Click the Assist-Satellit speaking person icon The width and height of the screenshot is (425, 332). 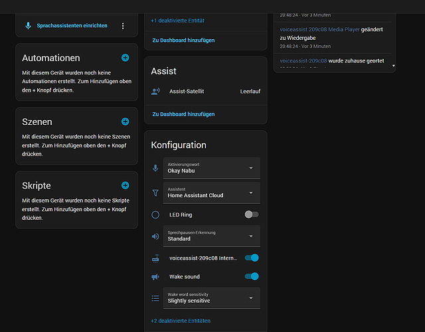[x=155, y=92]
